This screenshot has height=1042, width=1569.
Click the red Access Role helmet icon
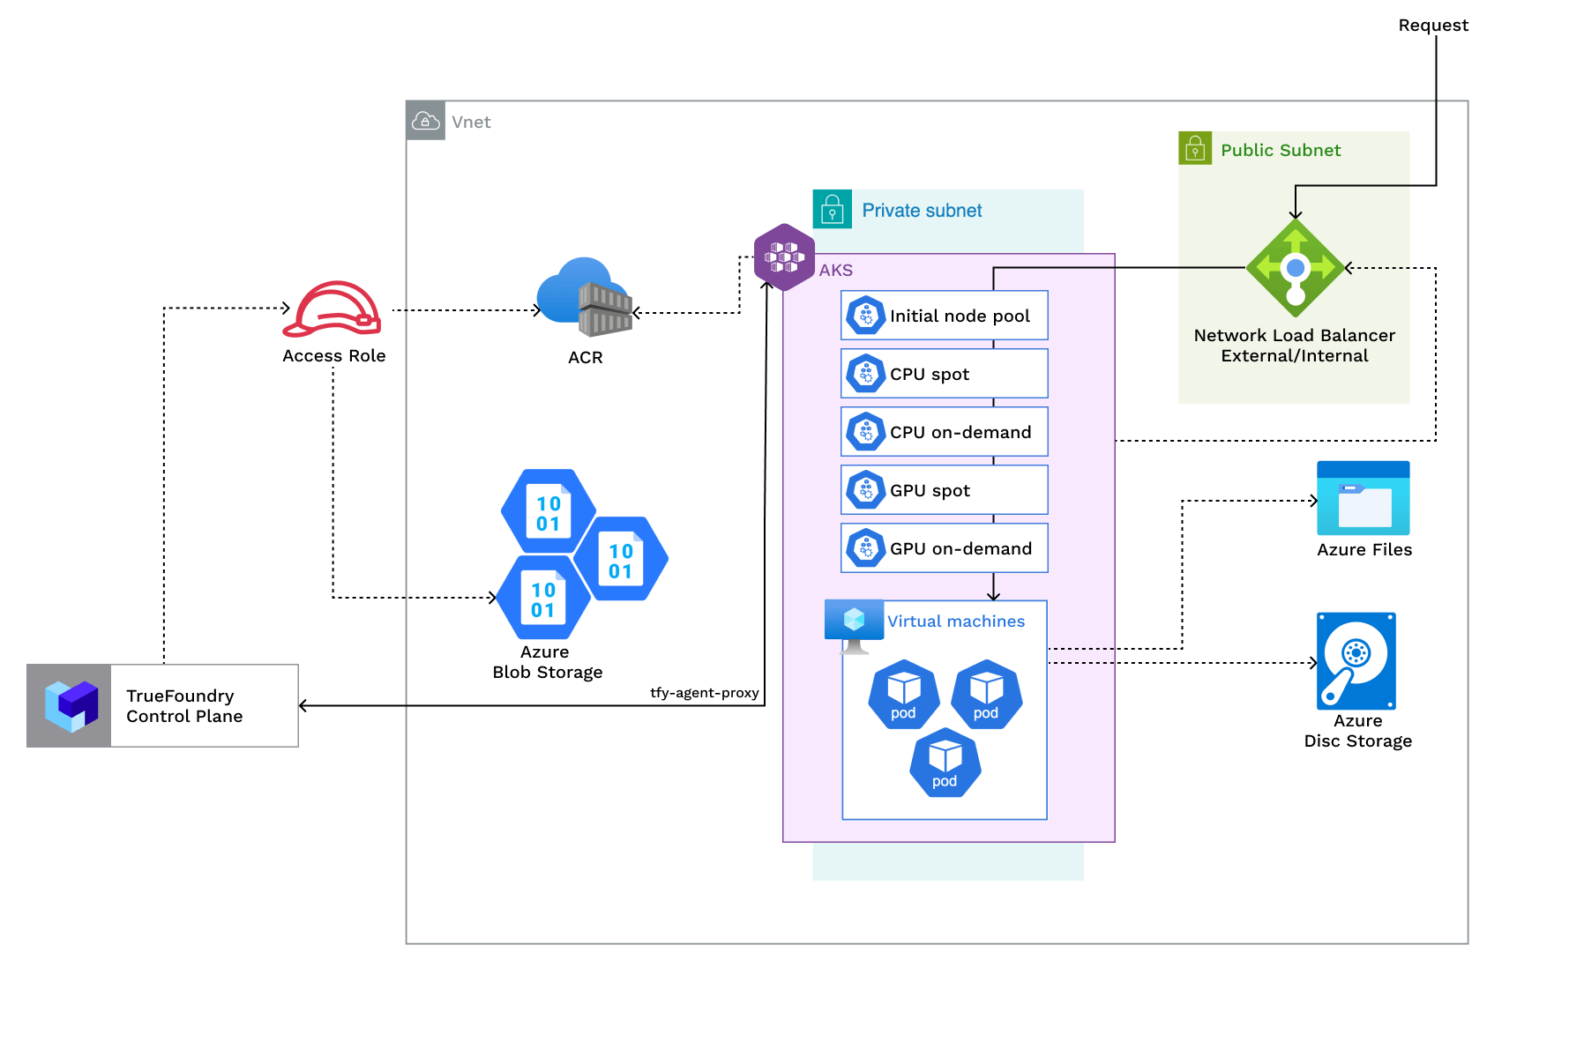tap(332, 309)
